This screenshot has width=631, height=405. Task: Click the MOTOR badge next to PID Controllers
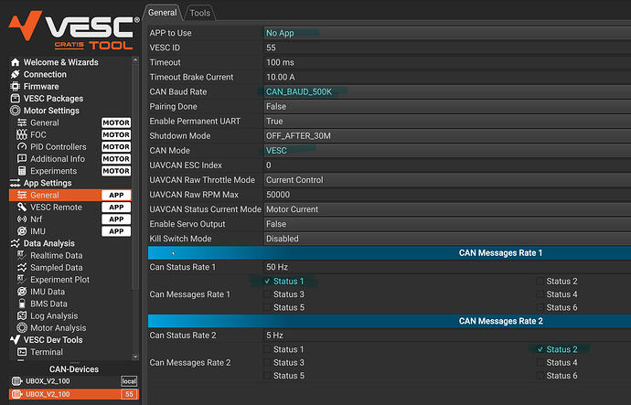pos(116,147)
